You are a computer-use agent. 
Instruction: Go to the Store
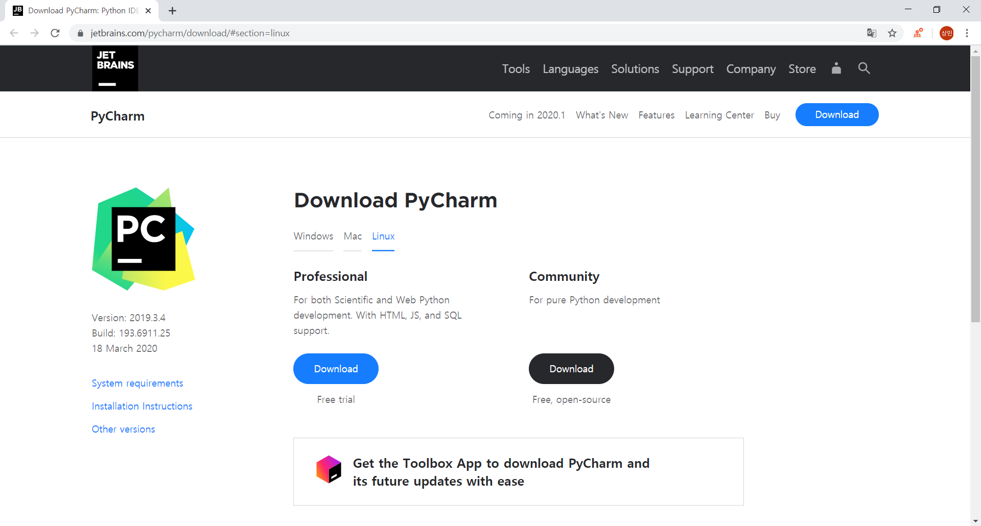[x=802, y=69]
